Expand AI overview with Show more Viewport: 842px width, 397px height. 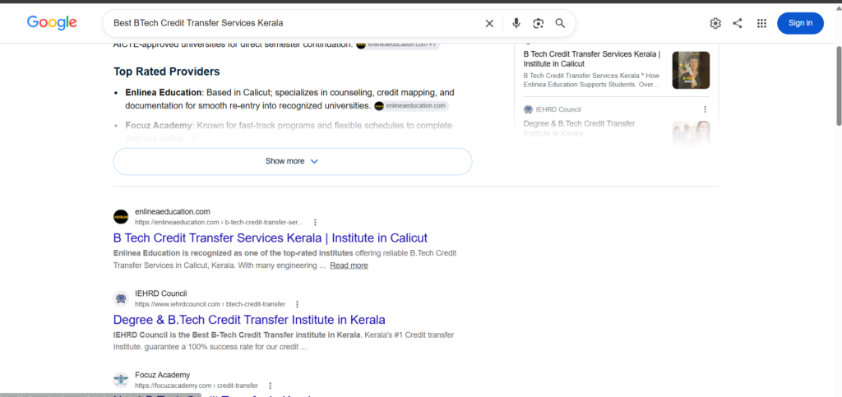(x=293, y=161)
